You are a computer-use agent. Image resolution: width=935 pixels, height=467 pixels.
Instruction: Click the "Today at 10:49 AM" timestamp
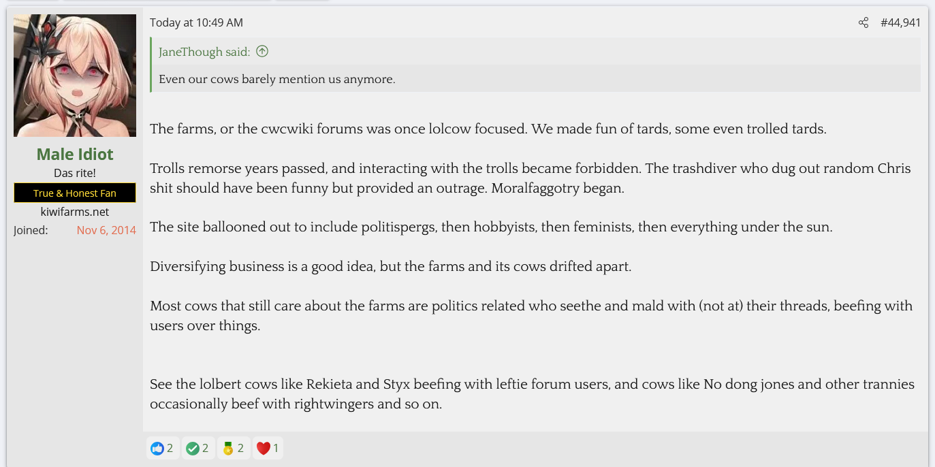point(196,22)
